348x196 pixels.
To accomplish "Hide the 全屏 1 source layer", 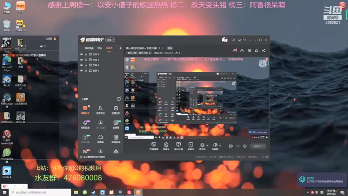I will pos(81,71).
